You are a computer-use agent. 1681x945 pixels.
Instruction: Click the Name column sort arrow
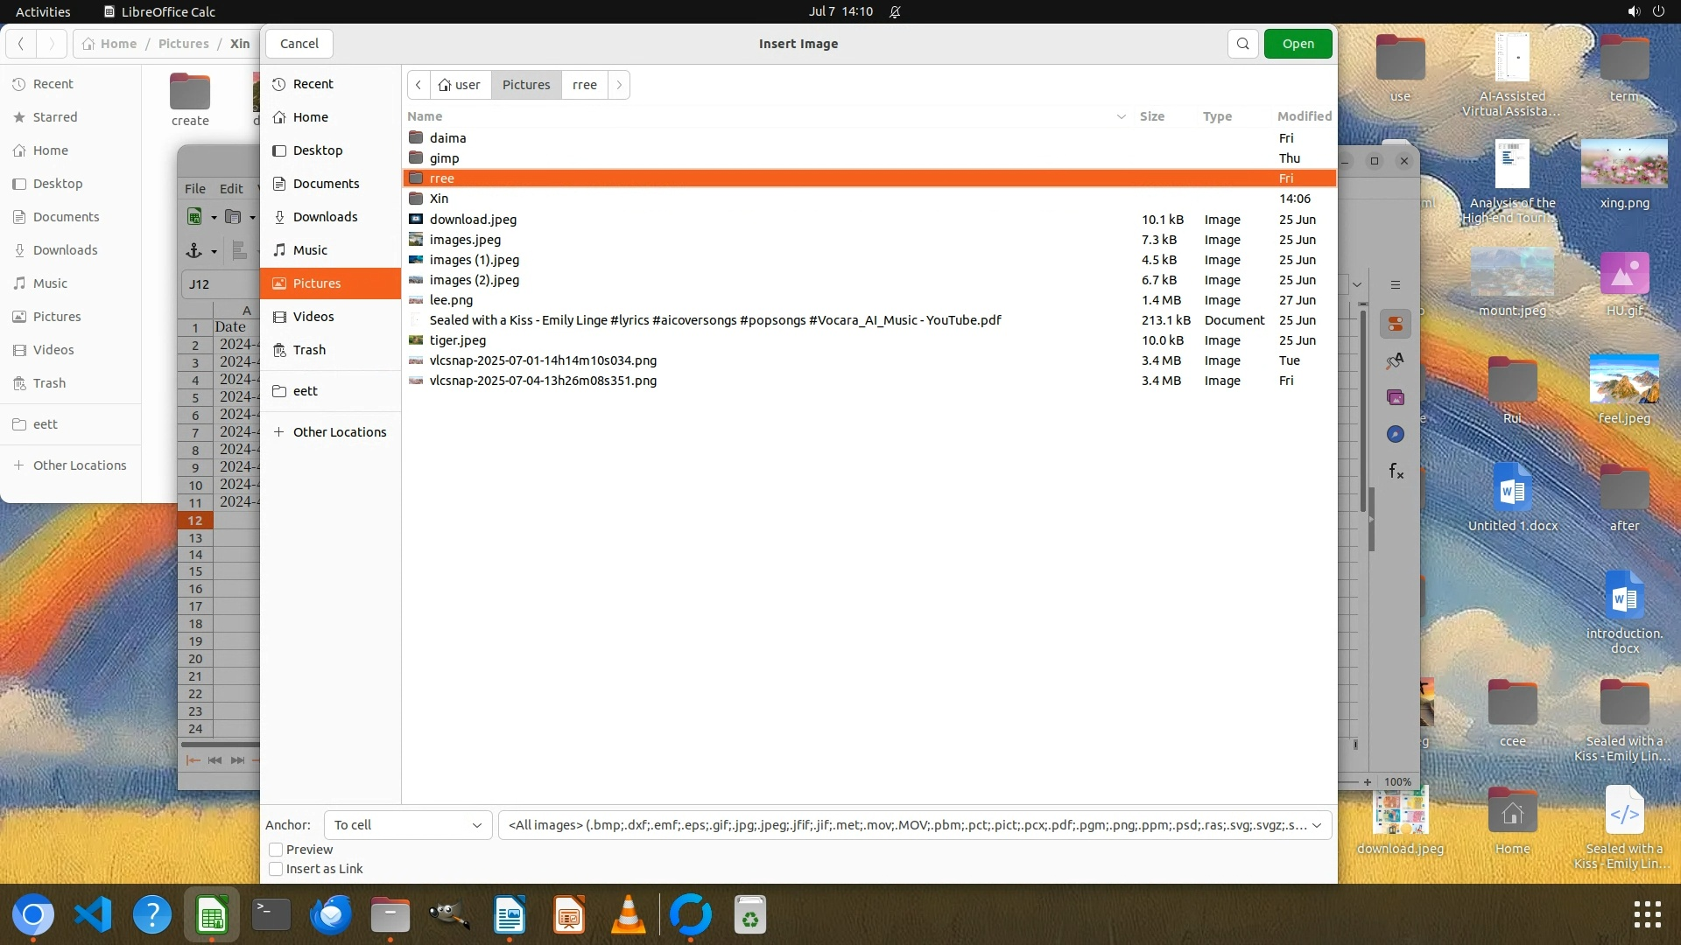pos(1121,116)
